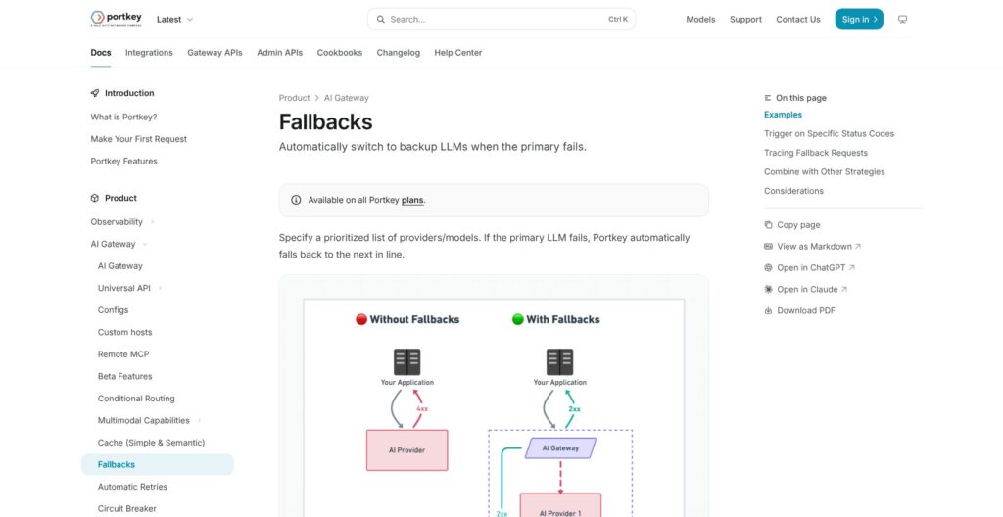Toggle the theme display mode icon

point(902,20)
